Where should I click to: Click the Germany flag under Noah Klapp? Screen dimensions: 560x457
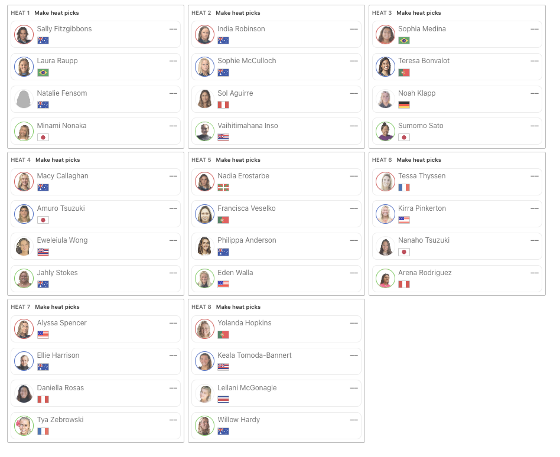click(x=404, y=105)
